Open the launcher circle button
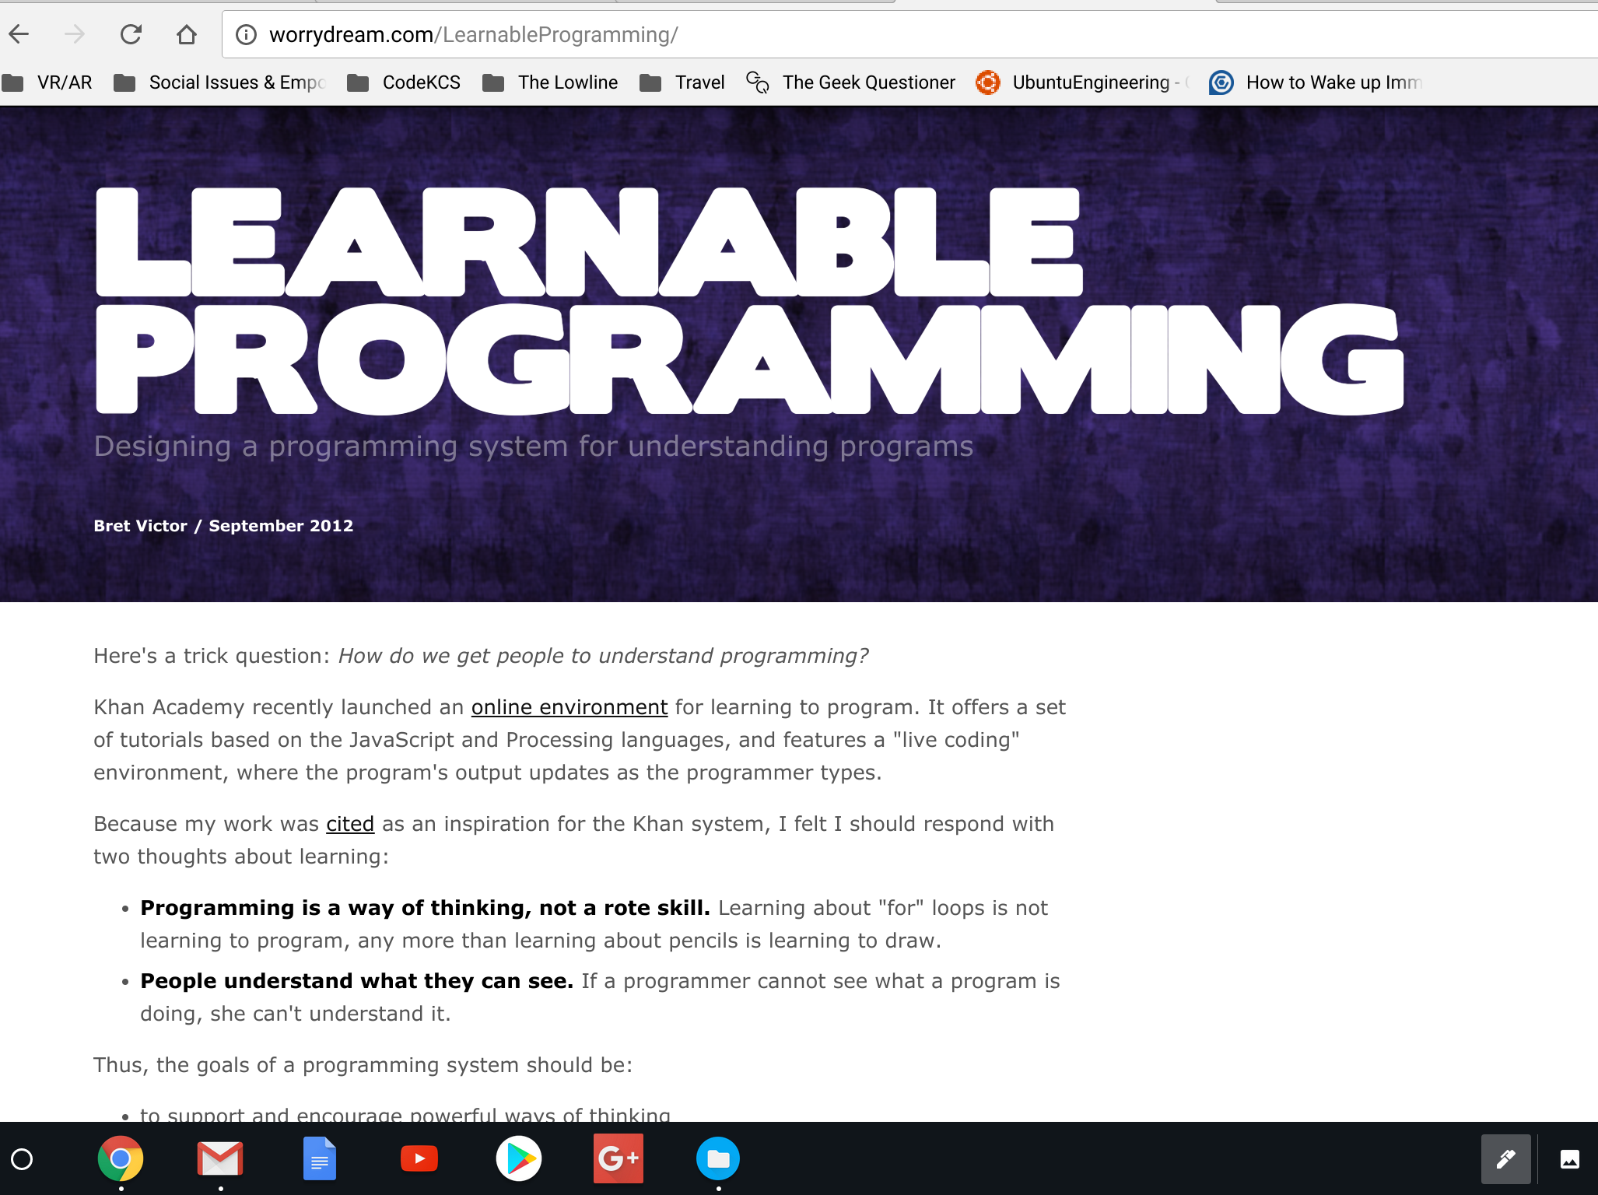Viewport: 1598px width, 1195px height. (22, 1159)
